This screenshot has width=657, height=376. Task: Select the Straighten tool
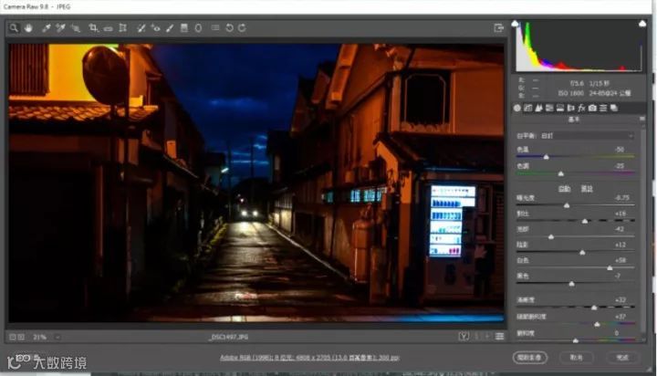point(108,28)
